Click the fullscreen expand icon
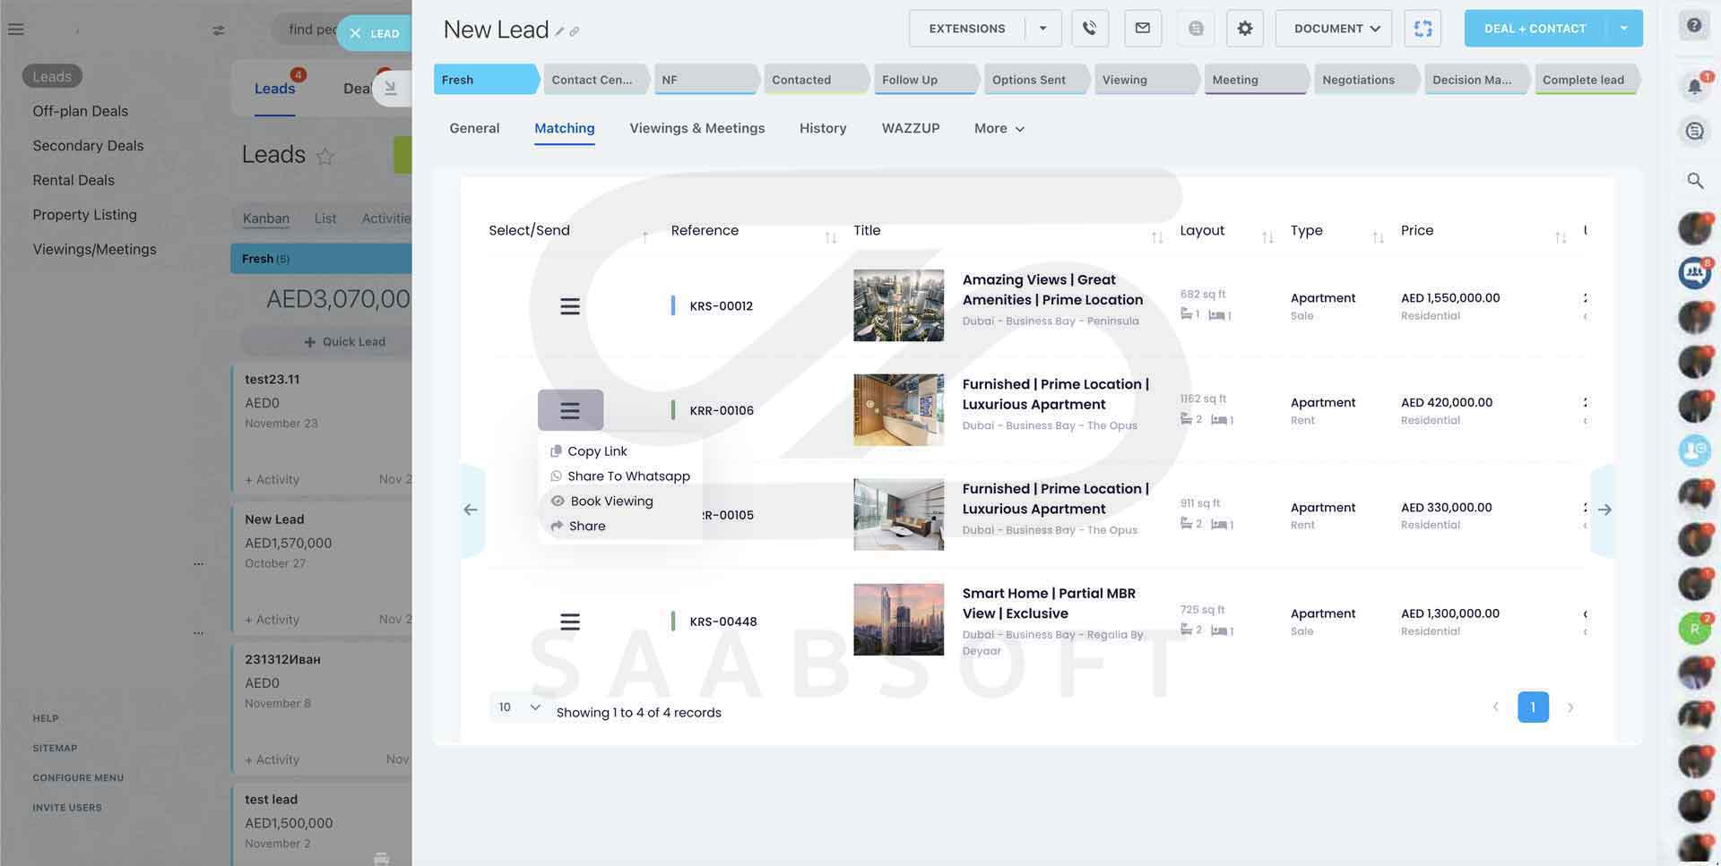The height and width of the screenshot is (866, 1721). (x=1423, y=29)
